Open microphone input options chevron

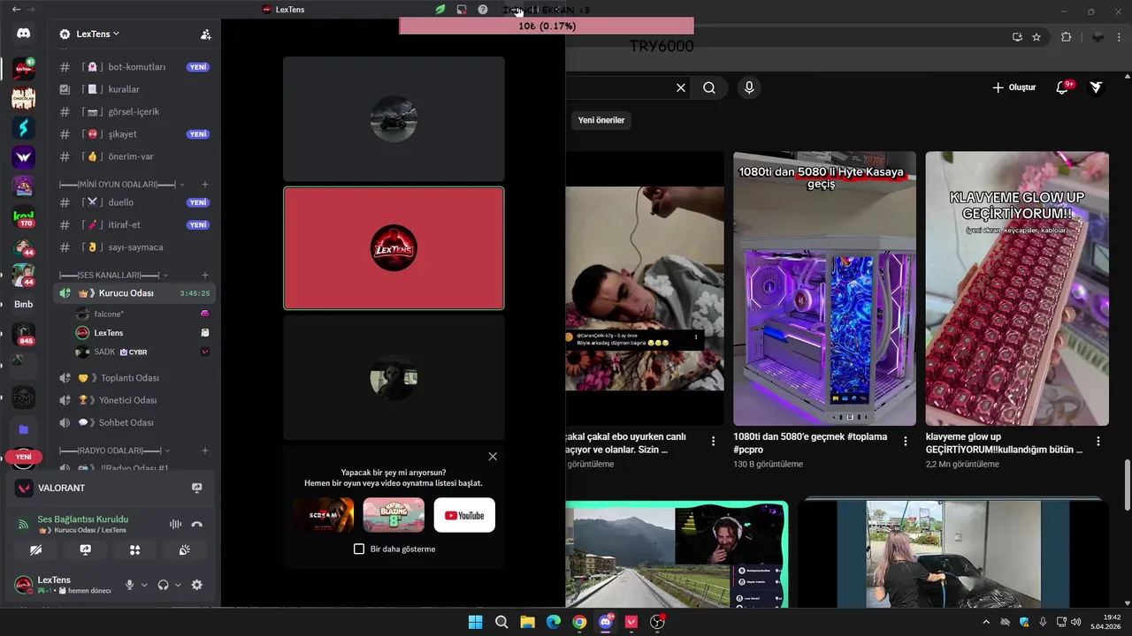pyautogui.click(x=144, y=585)
